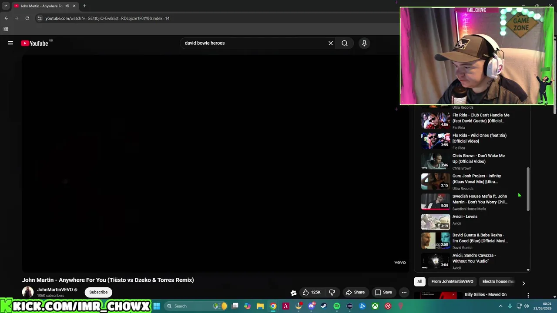Screen dimensions: 557x313
Task: Open the Chrome apps grid shortcut
Action: [6, 29]
